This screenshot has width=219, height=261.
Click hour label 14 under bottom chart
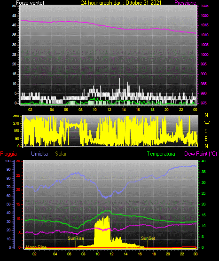(x=125, y=254)
